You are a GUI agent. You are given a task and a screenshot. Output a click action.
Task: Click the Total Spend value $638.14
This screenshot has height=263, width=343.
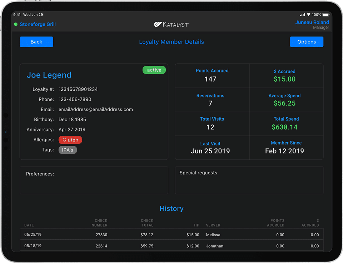tap(285, 127)
